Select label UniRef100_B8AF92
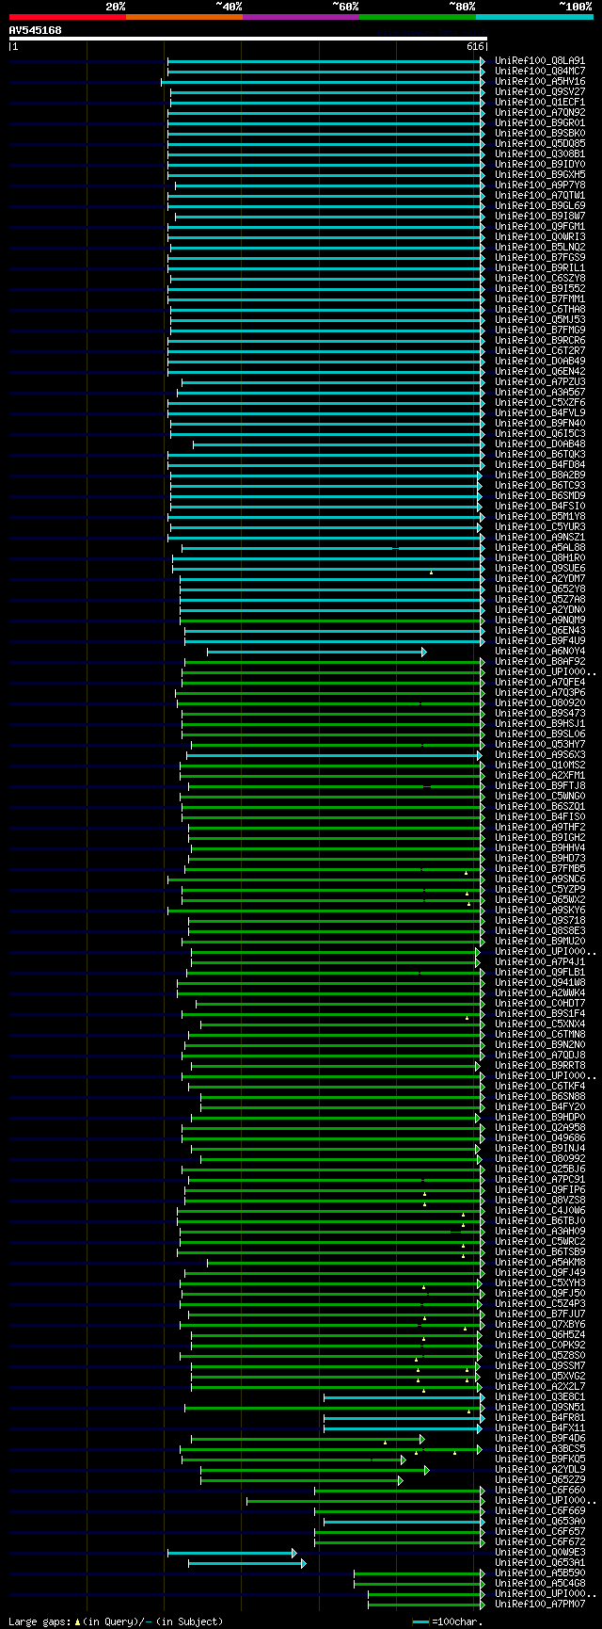 tap(540, 661)
